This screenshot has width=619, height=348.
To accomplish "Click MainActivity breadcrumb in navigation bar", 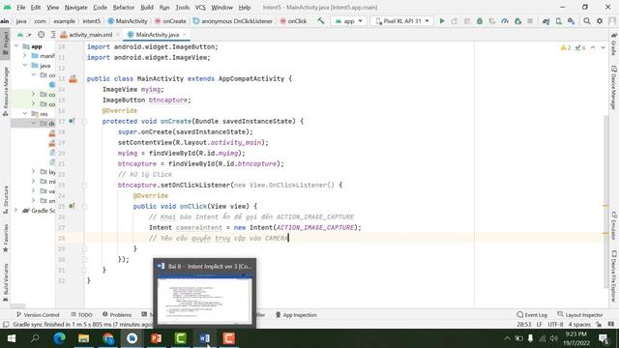I will tap(128, 21).
